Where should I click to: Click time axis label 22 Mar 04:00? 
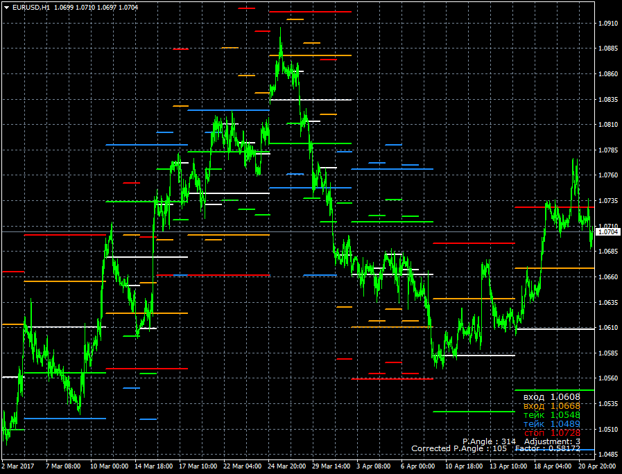click(x=243, y=466)
